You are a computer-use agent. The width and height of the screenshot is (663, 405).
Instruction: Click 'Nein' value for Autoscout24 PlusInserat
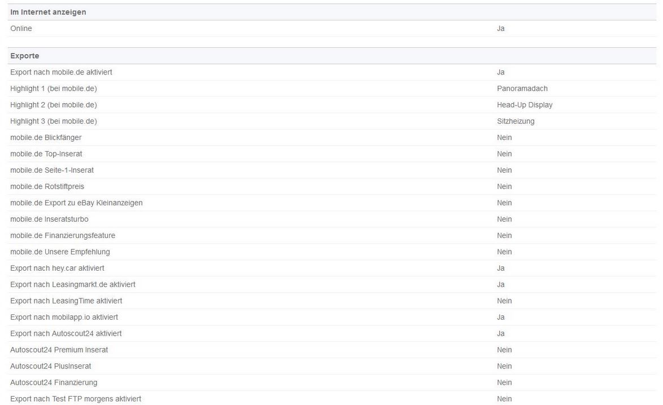click(504, 366)
